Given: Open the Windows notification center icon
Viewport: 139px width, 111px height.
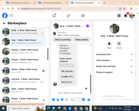Looking at the screenshot, I should pos(135,108).
